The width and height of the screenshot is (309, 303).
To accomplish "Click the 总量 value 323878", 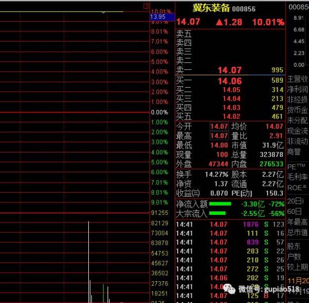I will click(271, 155).
